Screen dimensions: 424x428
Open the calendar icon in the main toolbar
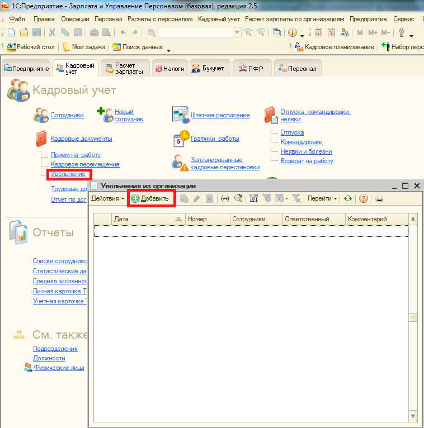[331, 33]
